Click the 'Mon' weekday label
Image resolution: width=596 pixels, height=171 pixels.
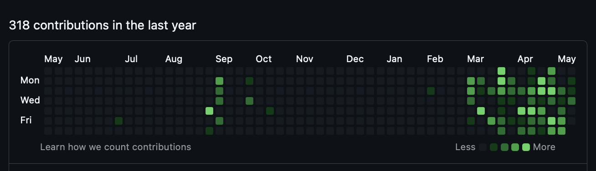coord(30,80)
